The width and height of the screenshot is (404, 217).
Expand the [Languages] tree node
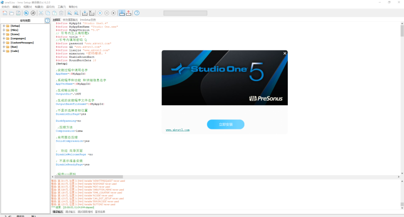point(4,38)
